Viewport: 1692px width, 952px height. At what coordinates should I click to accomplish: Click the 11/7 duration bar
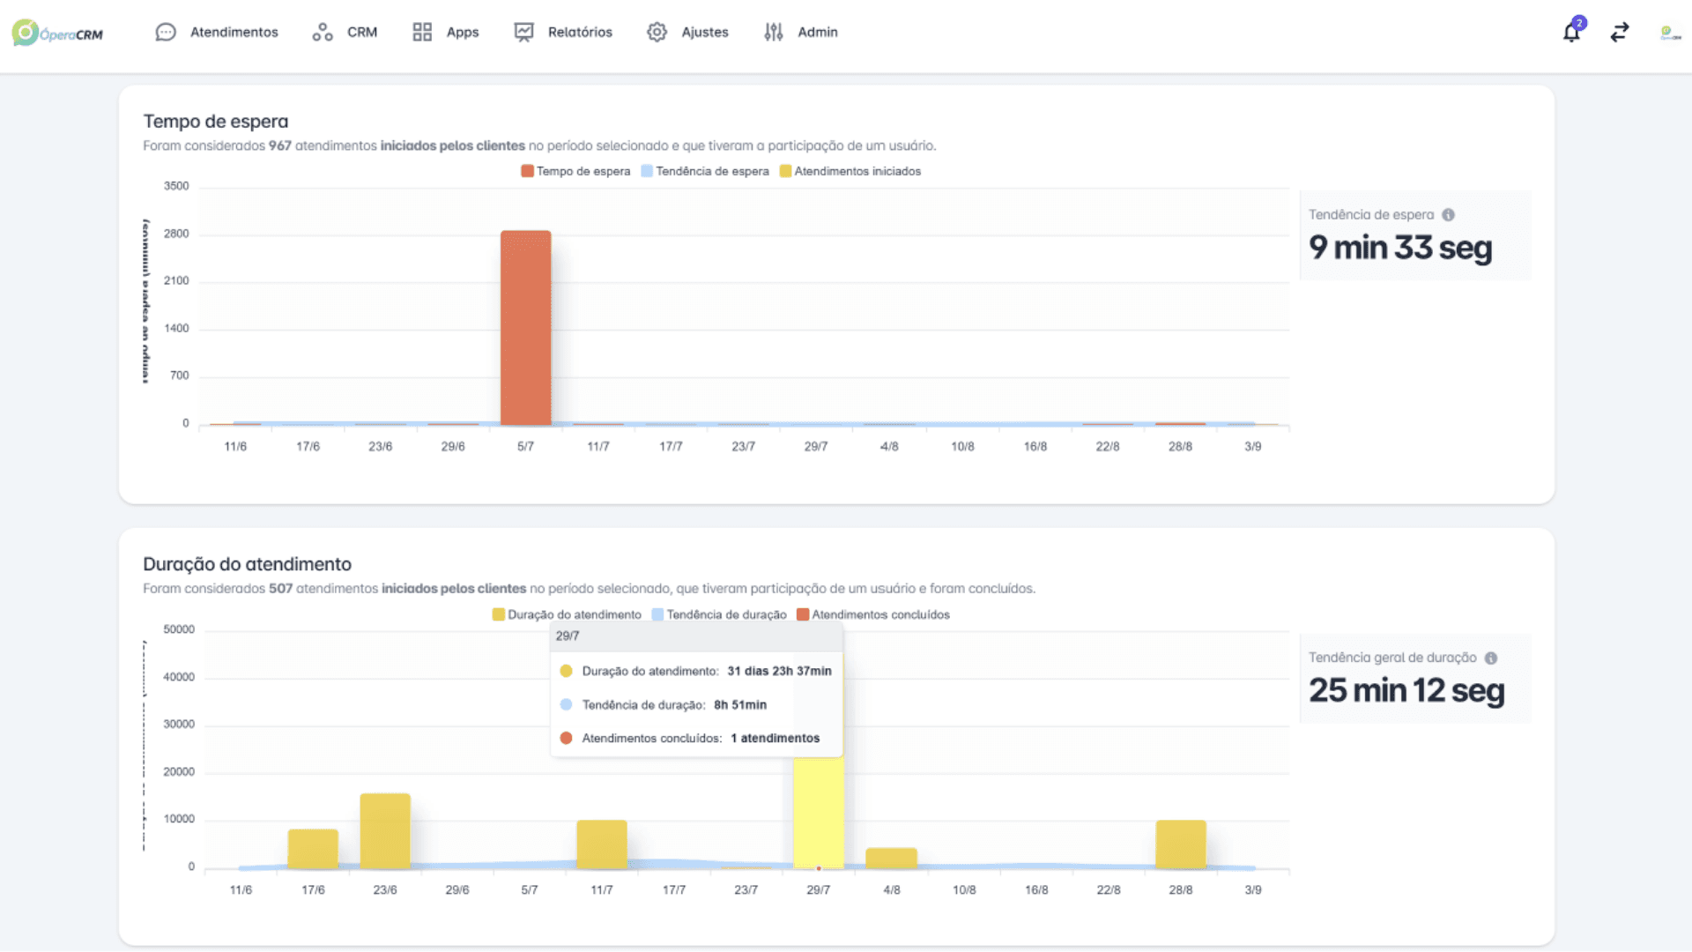(602, 844)
